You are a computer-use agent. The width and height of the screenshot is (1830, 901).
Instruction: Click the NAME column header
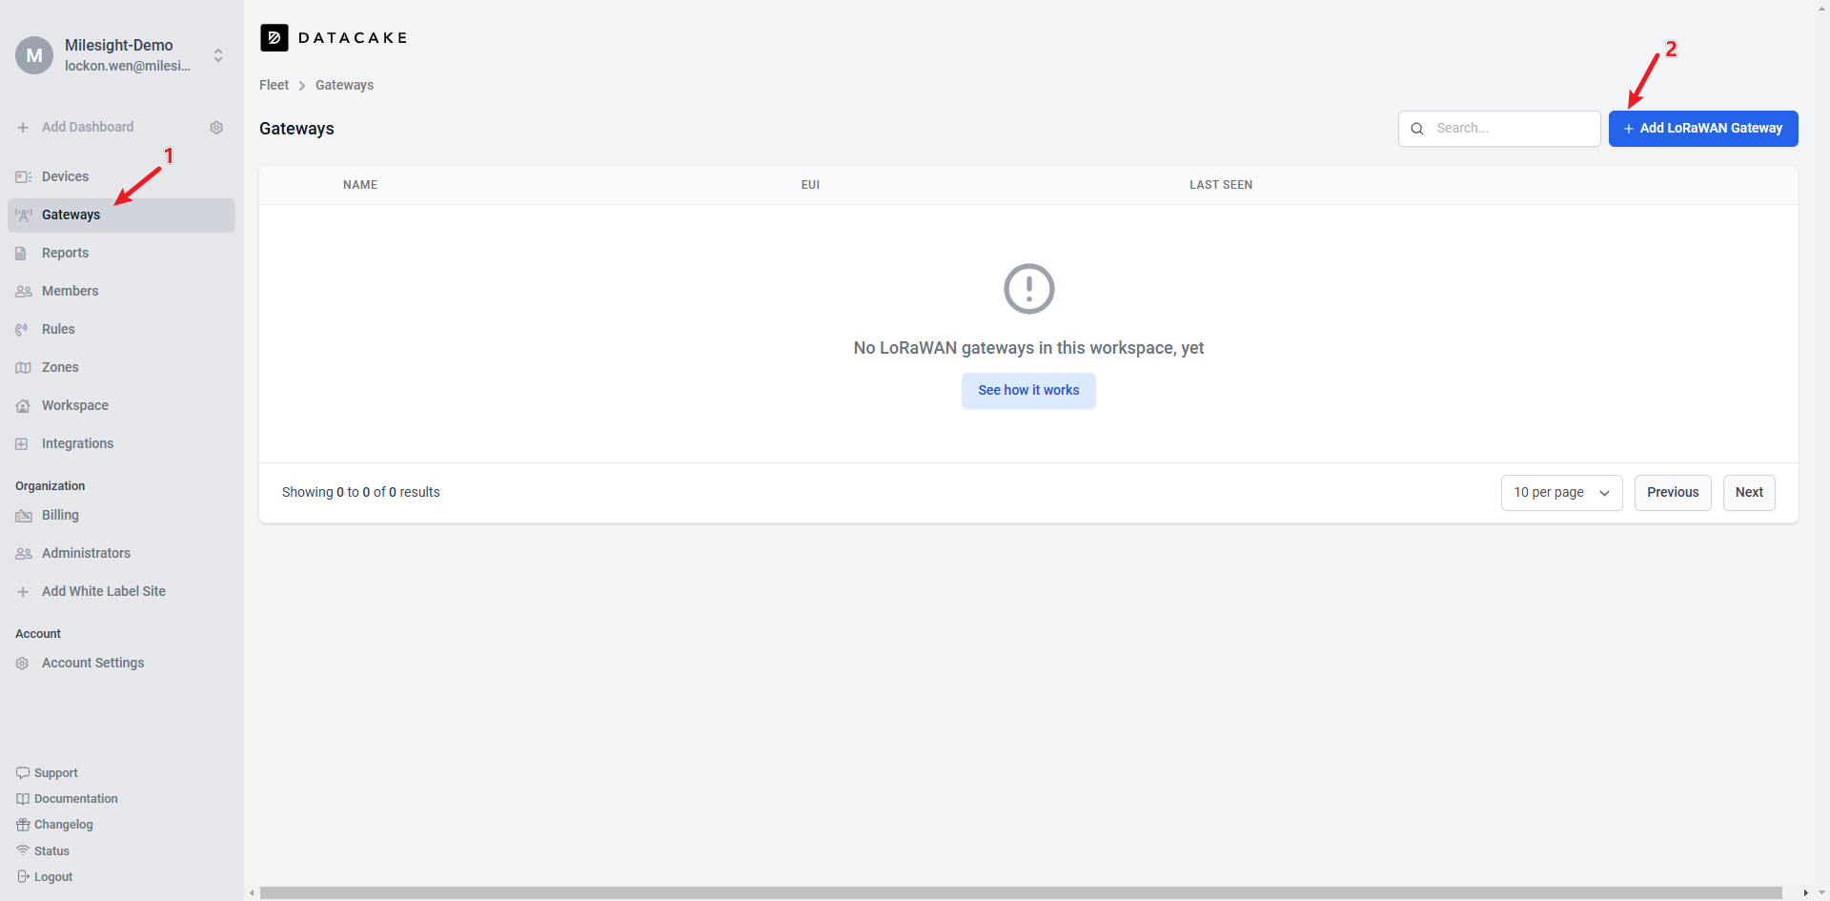pyautogui.click(x=360, y=185)
